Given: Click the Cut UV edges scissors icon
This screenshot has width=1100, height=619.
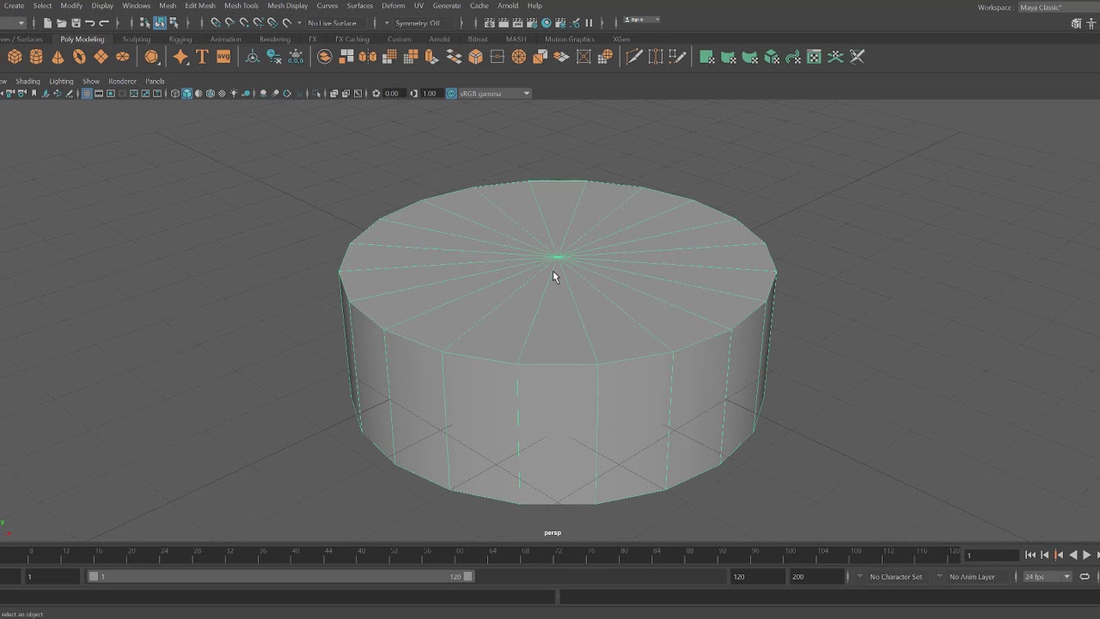Looking at the screenshot, I should point(835,57).
